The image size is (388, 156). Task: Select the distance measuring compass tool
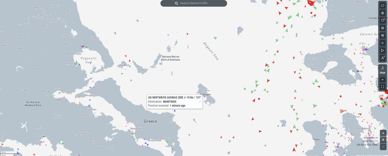[383, 58]
